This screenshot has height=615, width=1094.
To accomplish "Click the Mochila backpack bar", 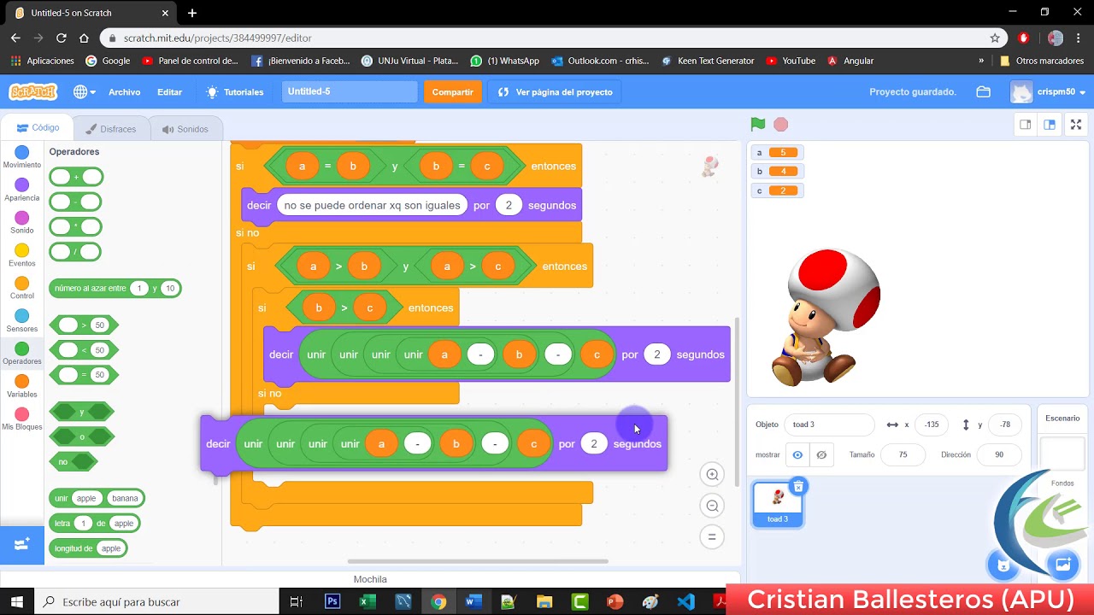I will coord(370,579).
